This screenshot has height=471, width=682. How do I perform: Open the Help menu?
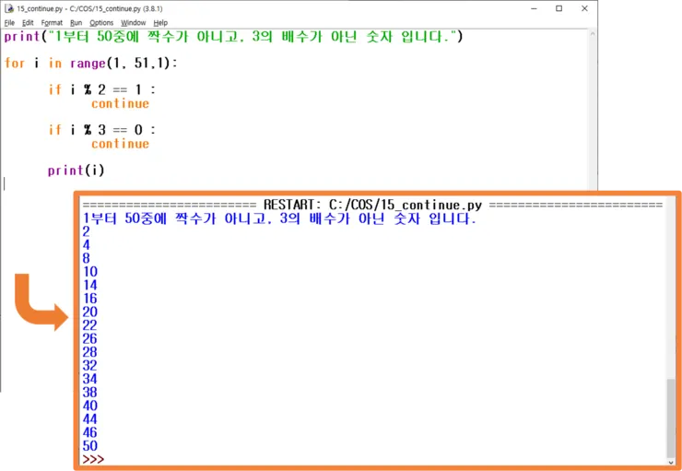(160, 23)
